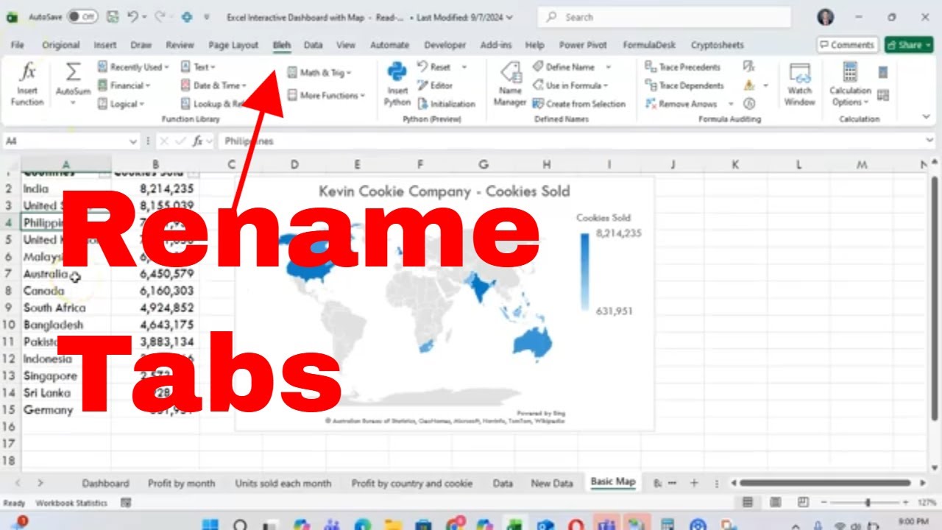The width and height of the screenshot is (942, 530).
Task: Click the Show Formulas icon
Action: (x=749, y=67)
